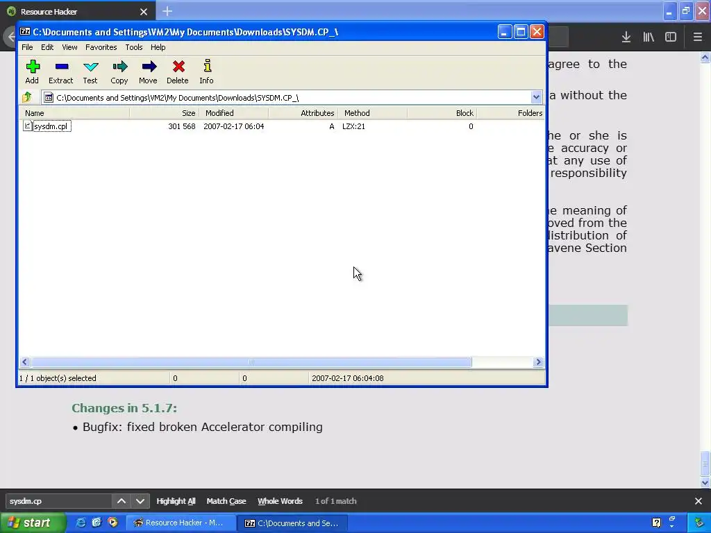This screenshot has width=711, height=533.
Task: Expand the address path dropdown
Action: tap(536, 97)
